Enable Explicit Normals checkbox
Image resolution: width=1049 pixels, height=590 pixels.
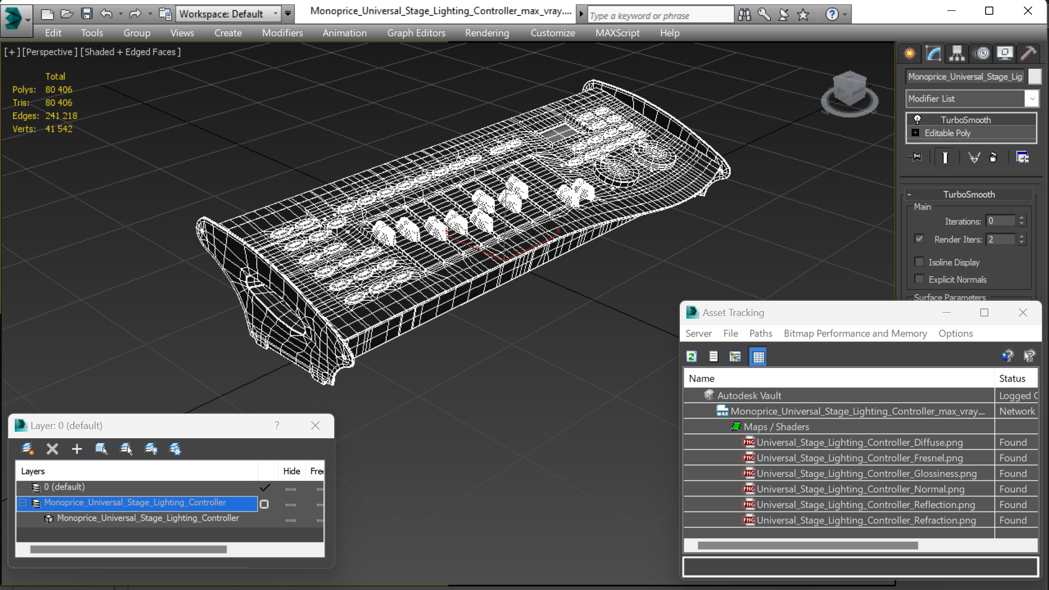tap(920, 279)
